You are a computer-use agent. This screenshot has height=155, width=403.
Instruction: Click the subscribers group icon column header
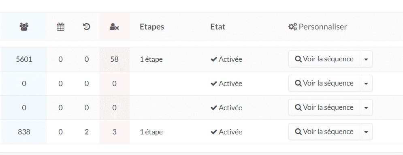(x=24, y=27)
